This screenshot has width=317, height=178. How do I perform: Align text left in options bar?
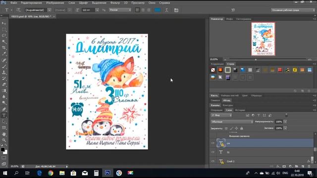[137, 10]
